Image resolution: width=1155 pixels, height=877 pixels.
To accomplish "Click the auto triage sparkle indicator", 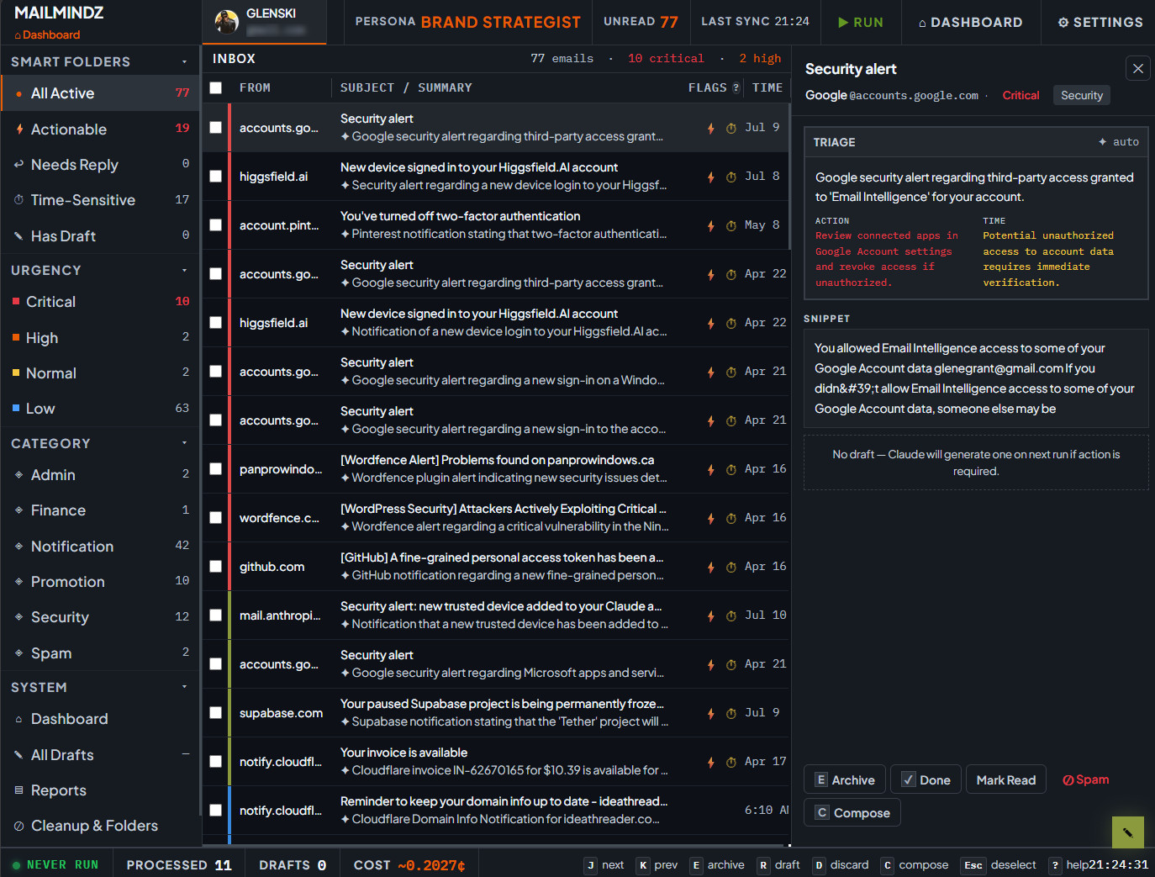I will coord(1119,142).
